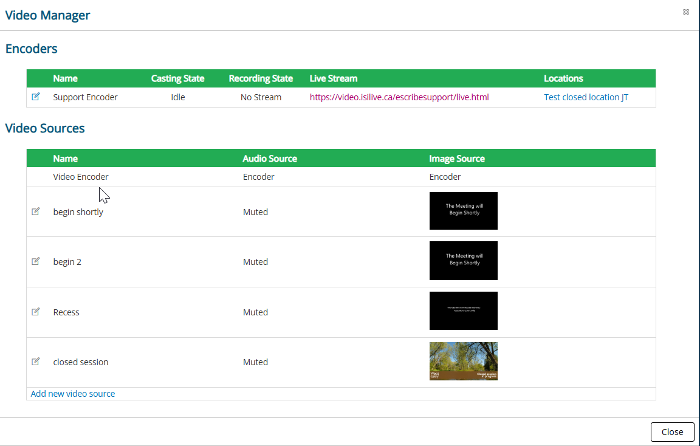Open the Test closed location JT link
700x446 pixels.
coord(585,97)
